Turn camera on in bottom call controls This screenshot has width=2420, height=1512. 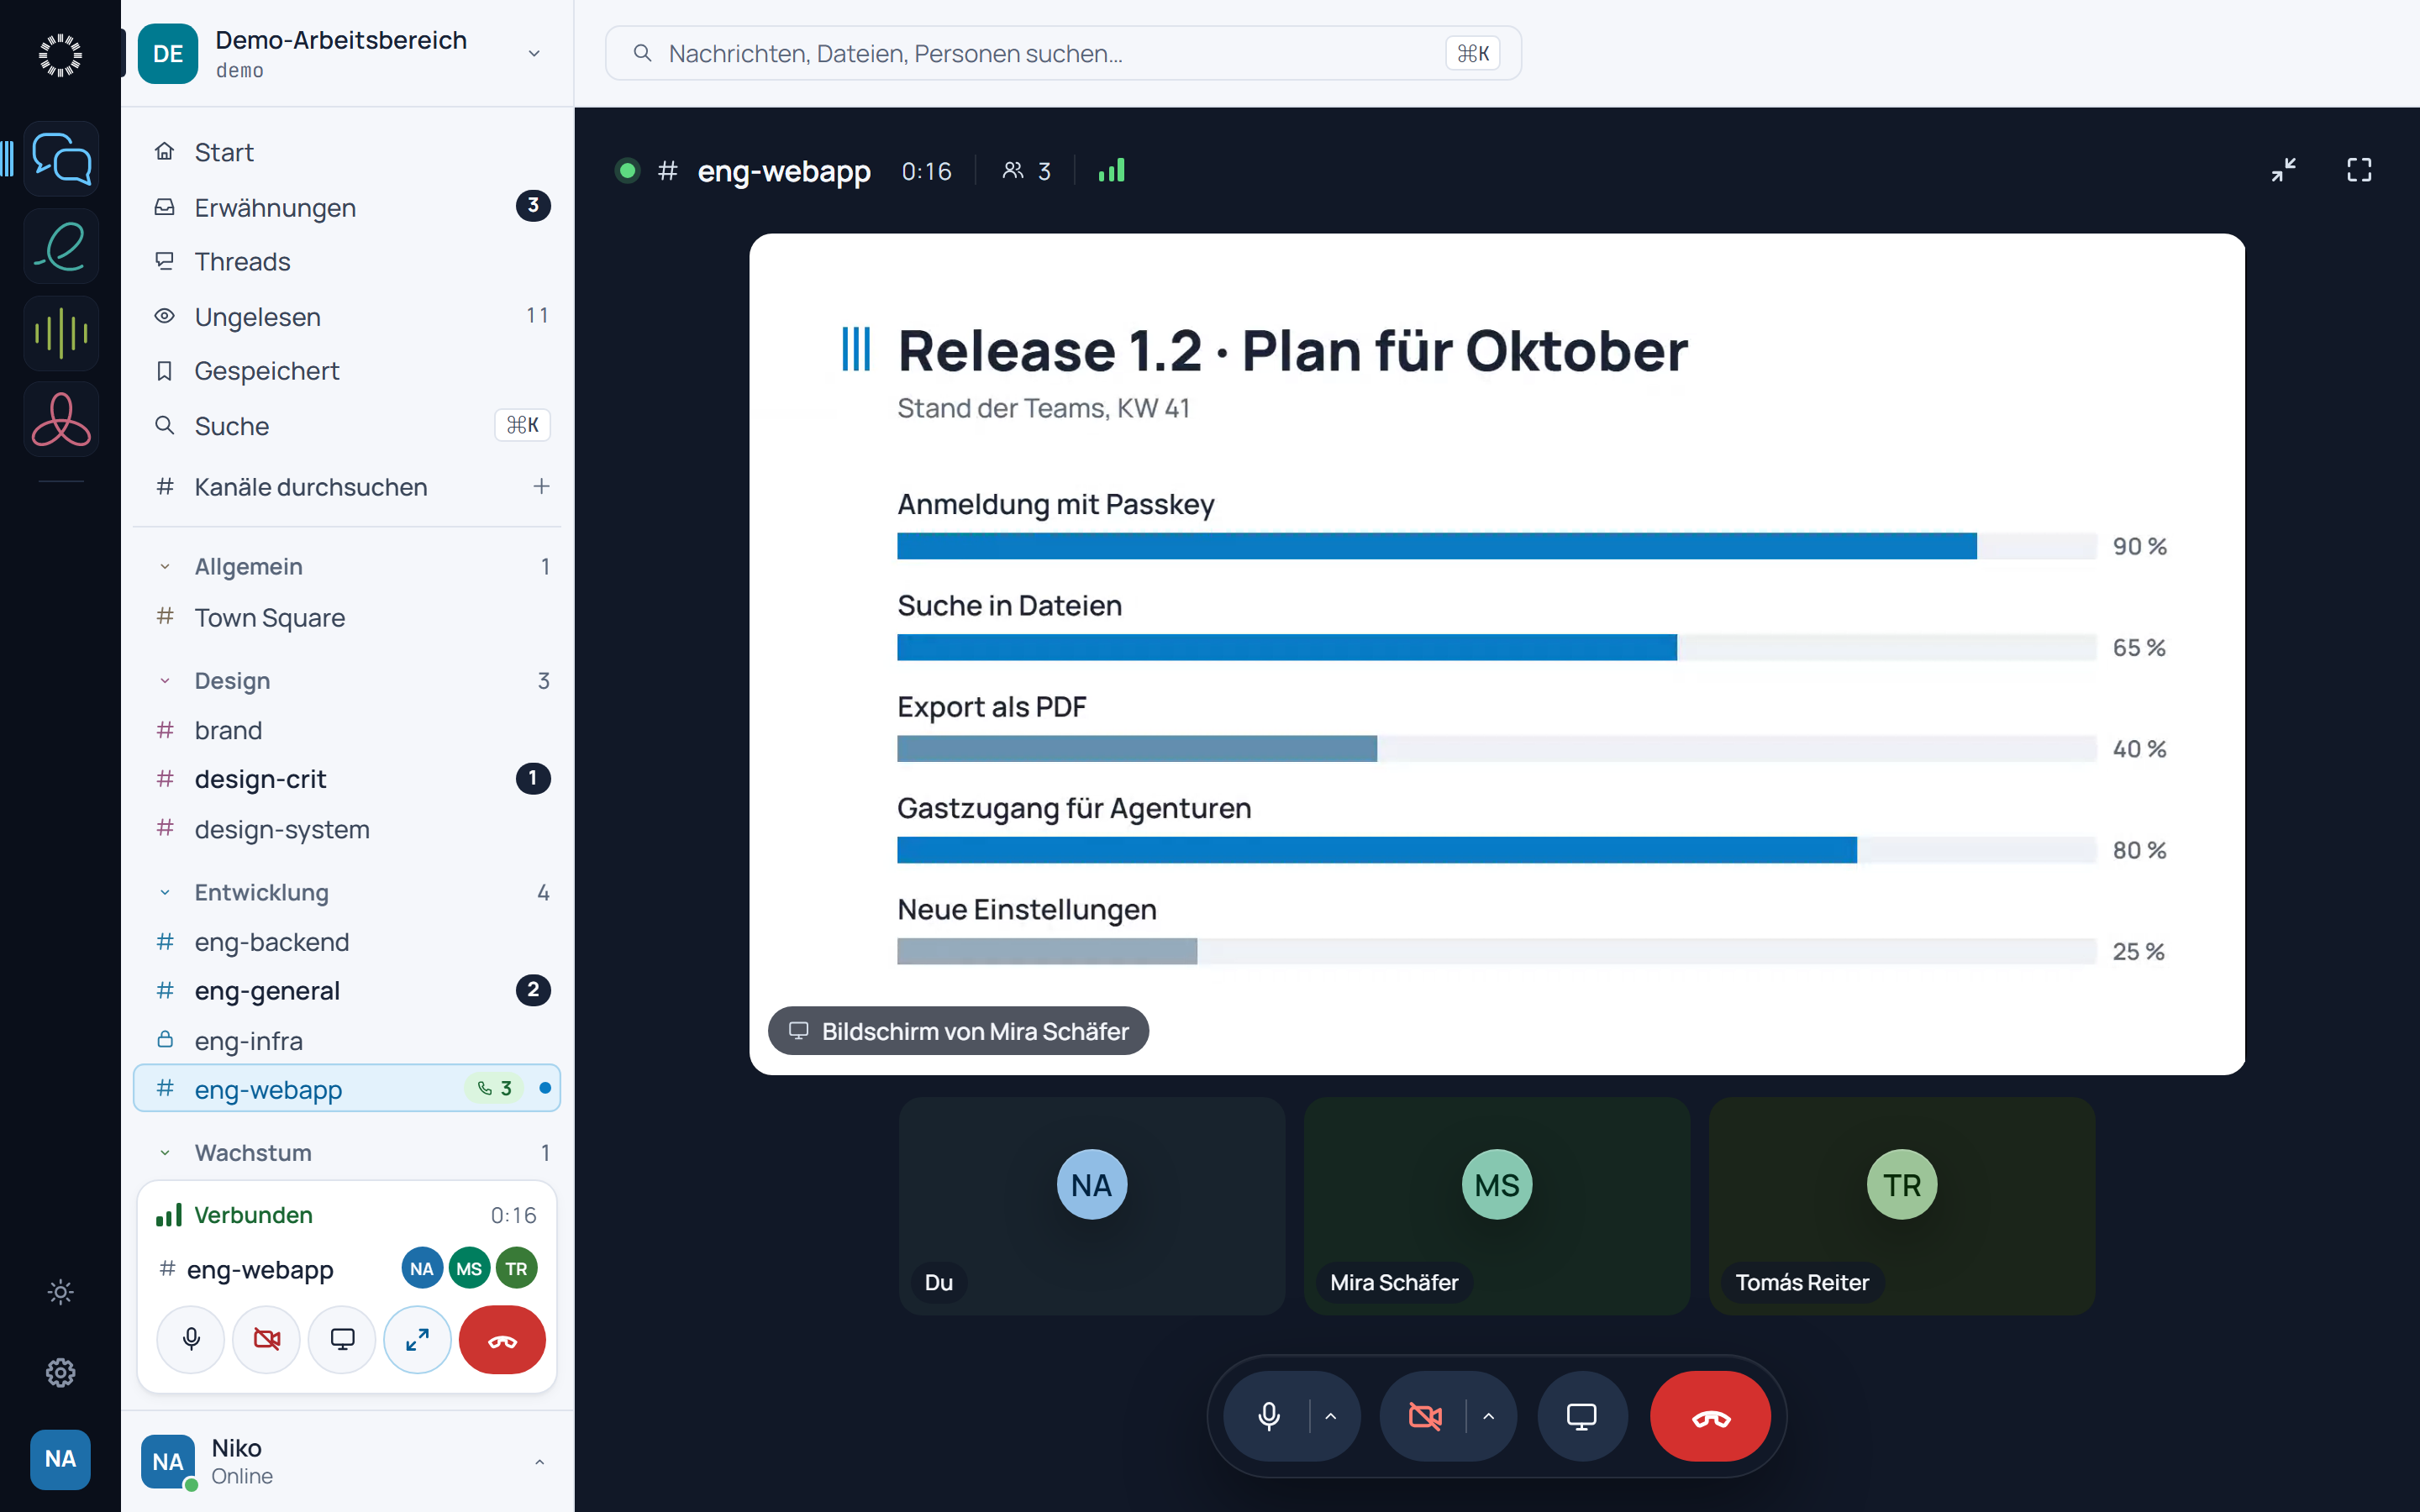click(x=1425, y=1416)
